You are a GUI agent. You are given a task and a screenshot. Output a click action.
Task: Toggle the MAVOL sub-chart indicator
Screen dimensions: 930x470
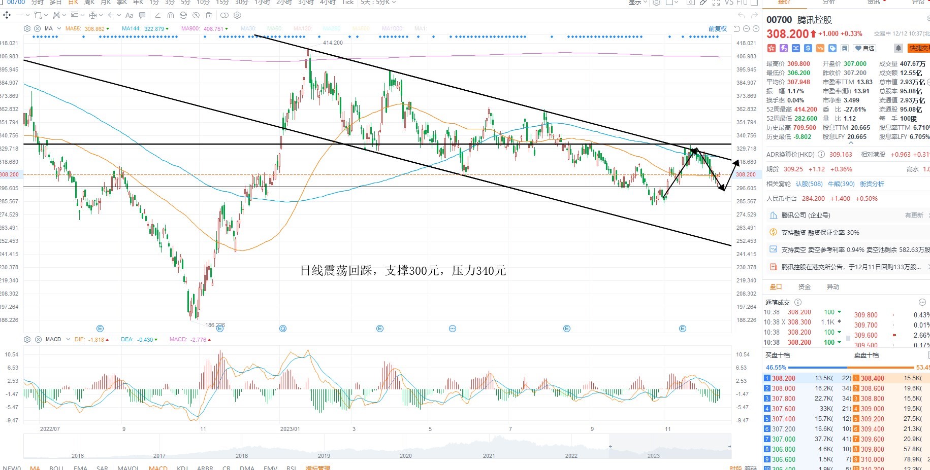point(128,467)
